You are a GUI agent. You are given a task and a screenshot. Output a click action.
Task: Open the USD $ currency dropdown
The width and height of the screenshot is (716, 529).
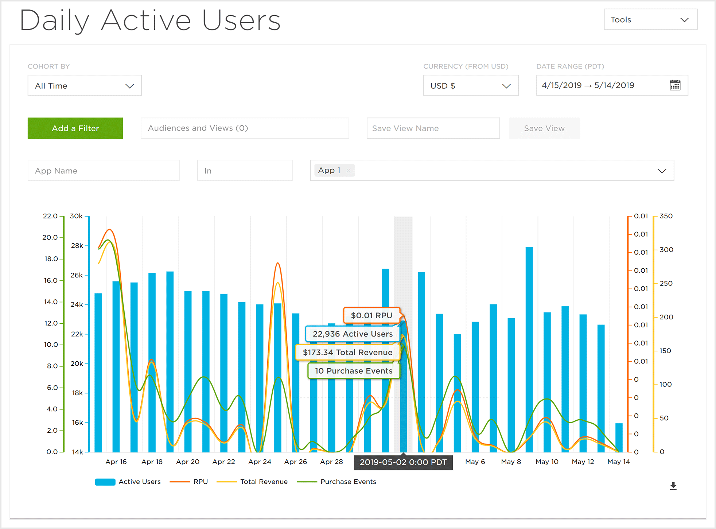tap(470, 86)
